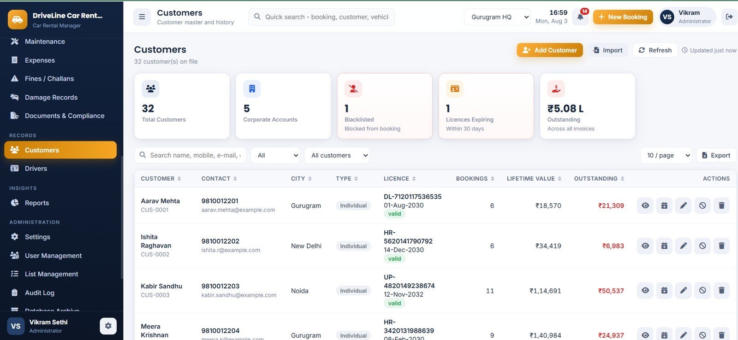Click Outstanding card rupee hand icon
This screenshot has height=340, width=738.
556,89
